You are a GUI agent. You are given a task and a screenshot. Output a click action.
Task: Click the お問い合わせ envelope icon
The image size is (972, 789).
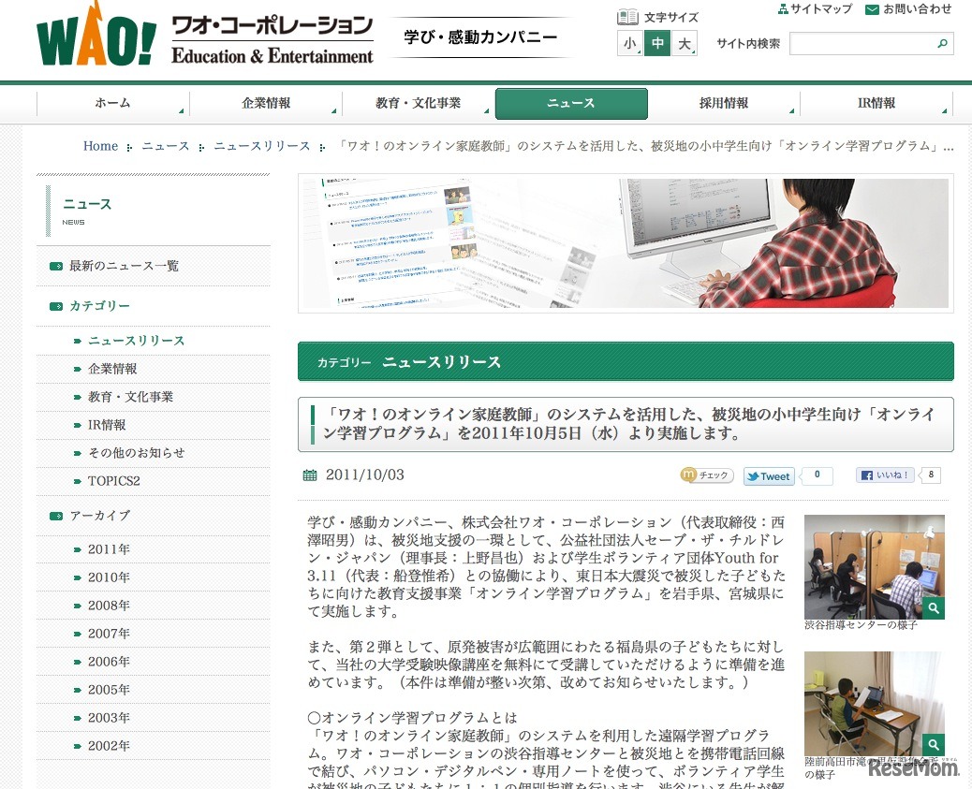pos(872,9)
